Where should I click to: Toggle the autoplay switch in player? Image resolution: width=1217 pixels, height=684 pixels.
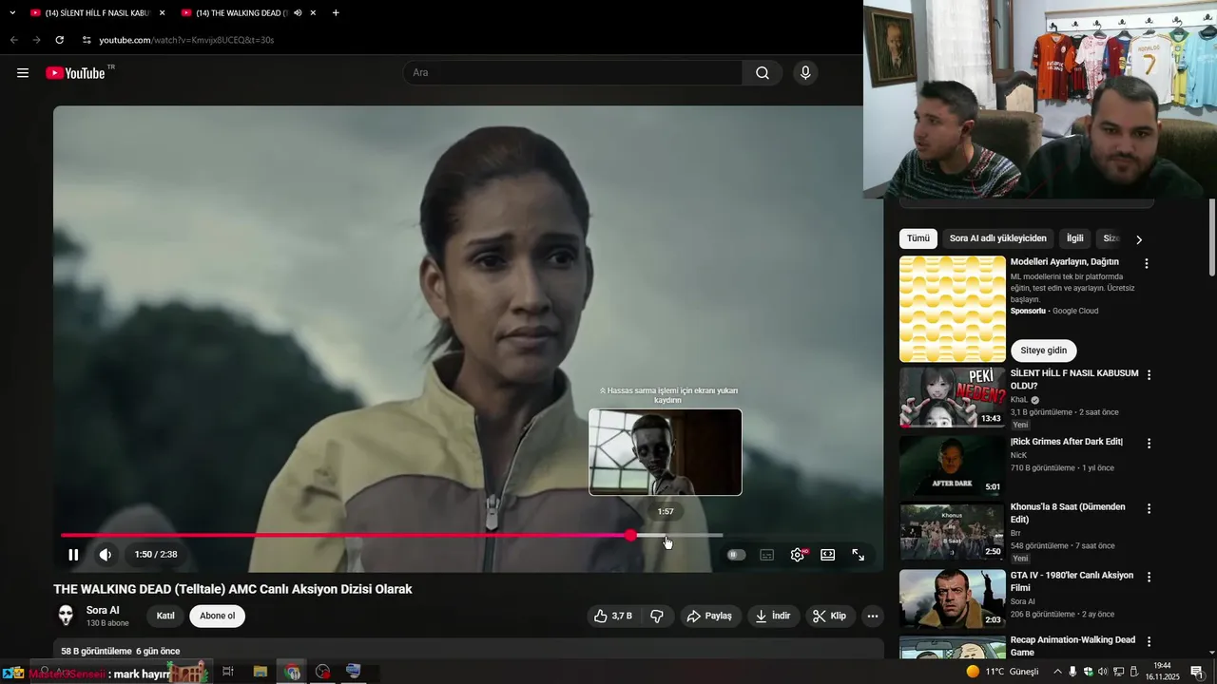737,555
